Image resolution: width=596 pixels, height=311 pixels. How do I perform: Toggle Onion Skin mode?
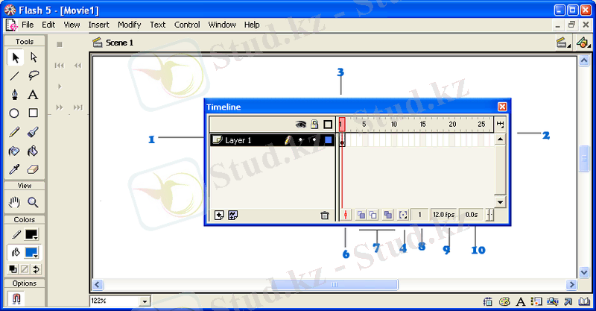pyautogui.click(x=361, y=215)
